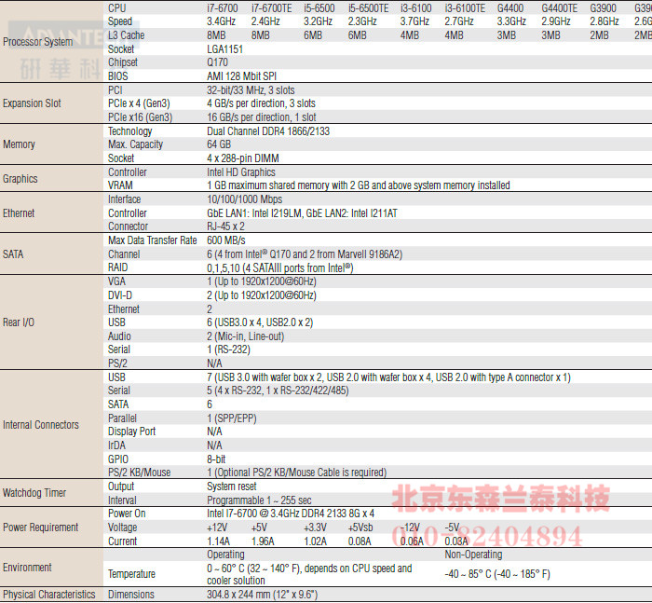Select the Max Data Transfer Rate row label
Image resolution: width=652 pixels, height=603 pixels.
pos(153,240)
